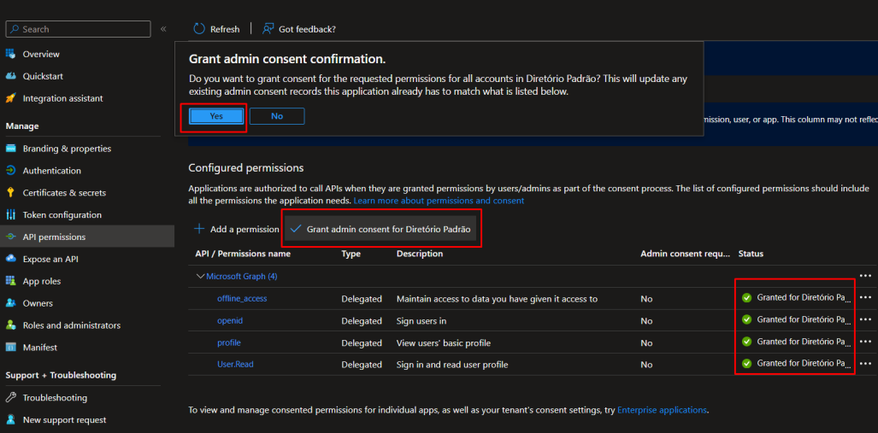Viewport: 878px width, 433px height.
Task: Click the plus icon for Add a permission
Action: (x=199, y=229)
